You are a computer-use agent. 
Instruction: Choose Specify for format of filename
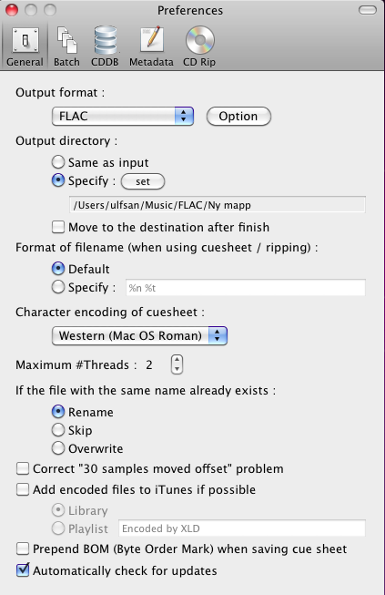[x=58, y=287]
